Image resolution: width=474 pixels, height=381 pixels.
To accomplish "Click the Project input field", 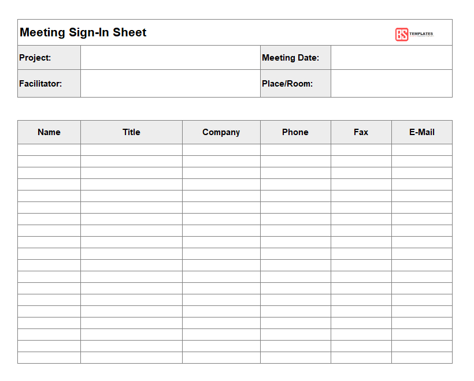I will (x=171, y=58).
